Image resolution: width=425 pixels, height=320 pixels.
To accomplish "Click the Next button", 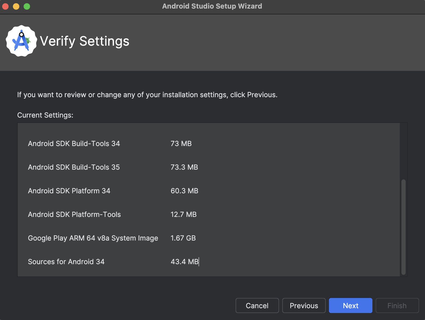I will click(x=350, y=306).
